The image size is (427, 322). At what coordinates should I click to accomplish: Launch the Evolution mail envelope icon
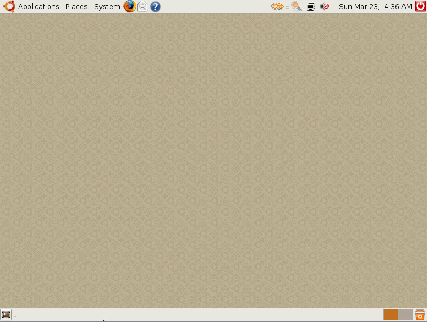point(143,6)
